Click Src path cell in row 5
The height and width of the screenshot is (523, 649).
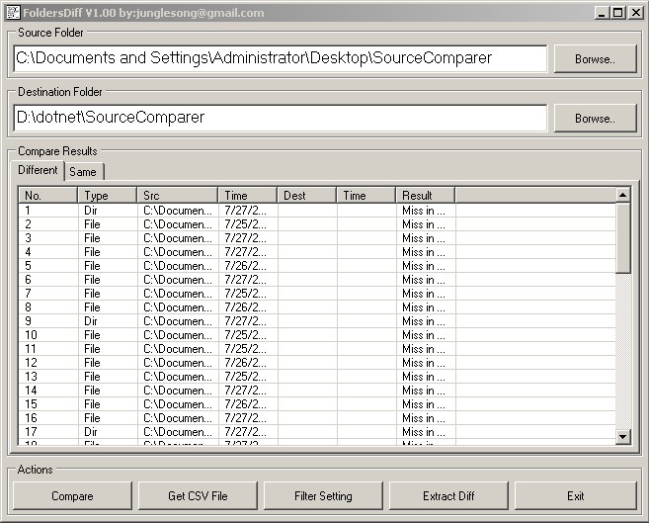178,265
